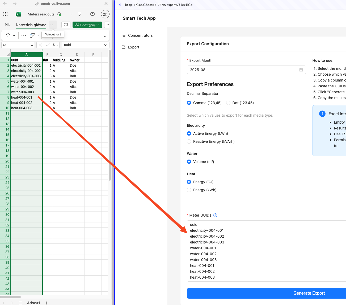Open the Plik menu

coord(7,25)
